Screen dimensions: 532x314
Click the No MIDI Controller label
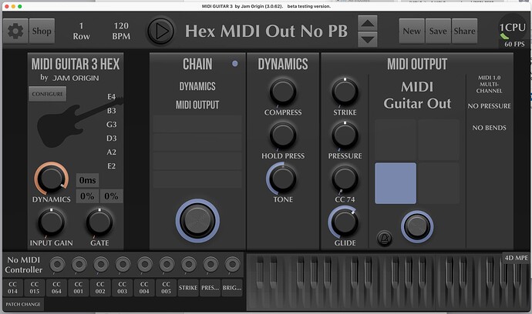[24, 265]
